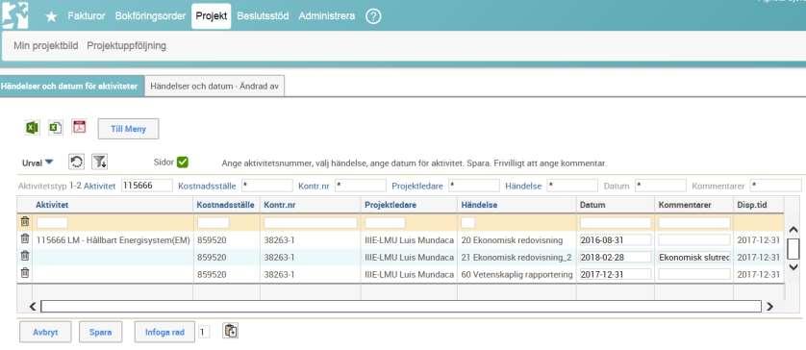This screenshot has height=350, width=806.
Task: Delete row 21 Ekonomisk redovisning_2
Action: 25,256
